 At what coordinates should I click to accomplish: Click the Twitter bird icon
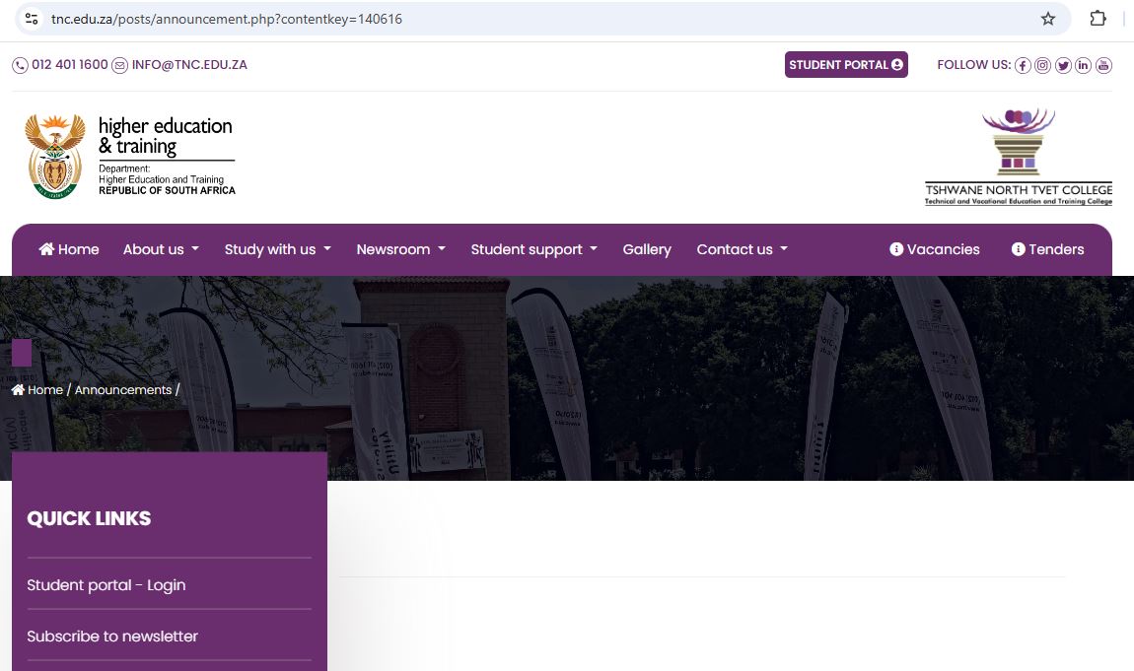(x=1063, y=66)
